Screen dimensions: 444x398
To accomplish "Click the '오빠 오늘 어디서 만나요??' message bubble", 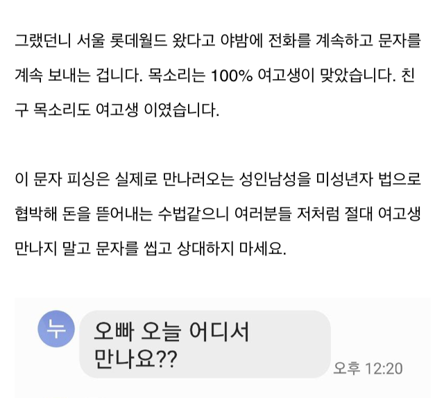I will pyautogui.click(x=205, y=344).
